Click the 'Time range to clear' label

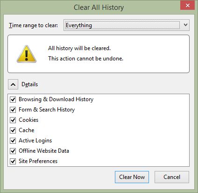click(x=33, y=25)
